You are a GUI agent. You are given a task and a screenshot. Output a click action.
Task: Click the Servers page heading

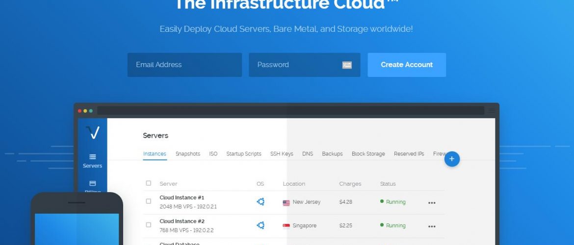coord(156,136)
